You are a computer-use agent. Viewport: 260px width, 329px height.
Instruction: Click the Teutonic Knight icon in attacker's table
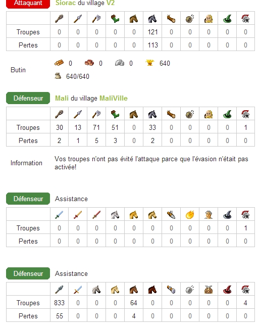point(152,19)
